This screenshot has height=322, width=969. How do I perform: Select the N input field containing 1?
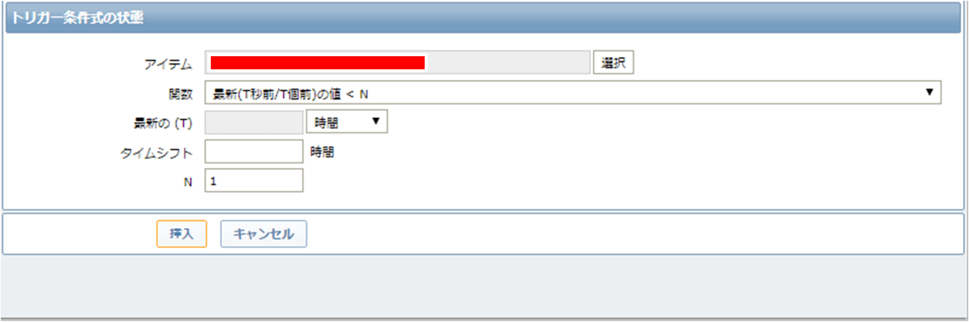pos(254,181)
